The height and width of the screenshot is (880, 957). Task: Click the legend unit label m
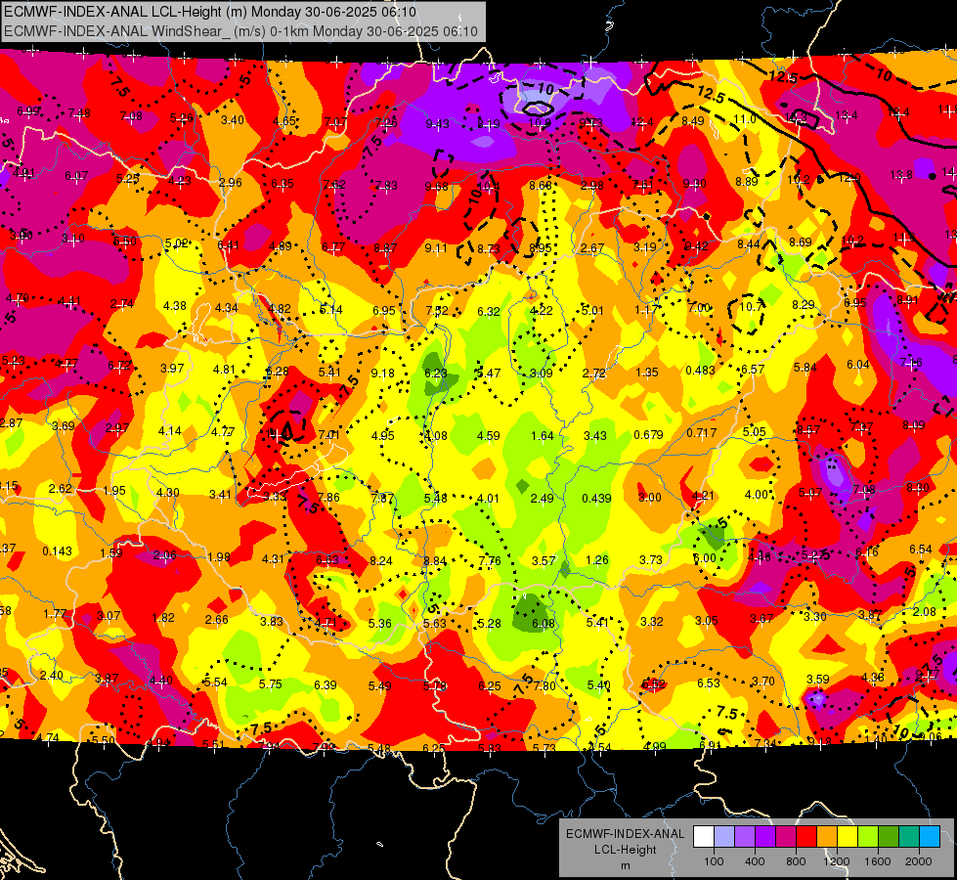click(625, 866)
